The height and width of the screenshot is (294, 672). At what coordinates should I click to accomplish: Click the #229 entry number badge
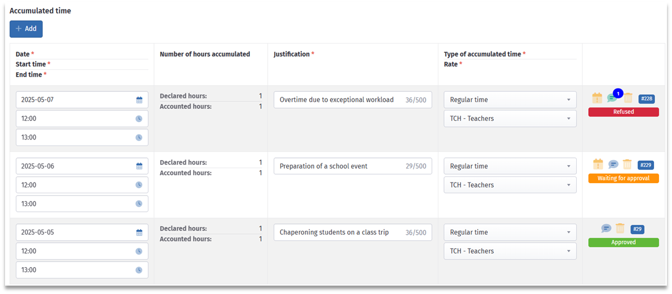[646, 165]
